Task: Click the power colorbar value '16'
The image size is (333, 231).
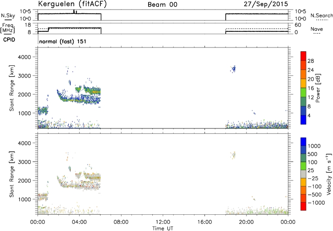Action: 311,88
